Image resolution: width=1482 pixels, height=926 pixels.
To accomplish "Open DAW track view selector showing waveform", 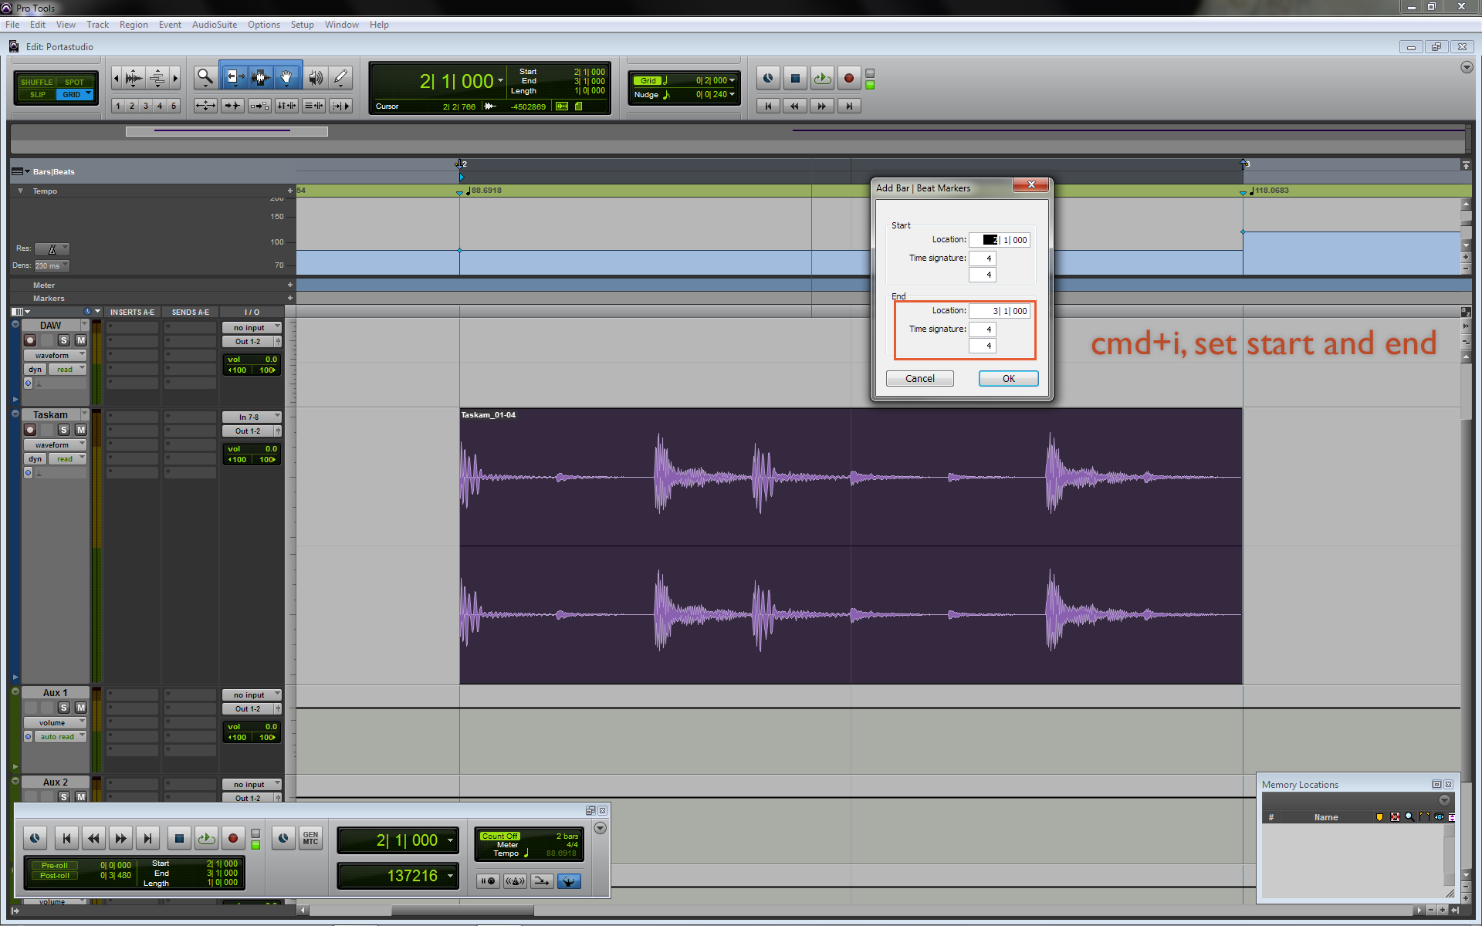I will [55, 356].
